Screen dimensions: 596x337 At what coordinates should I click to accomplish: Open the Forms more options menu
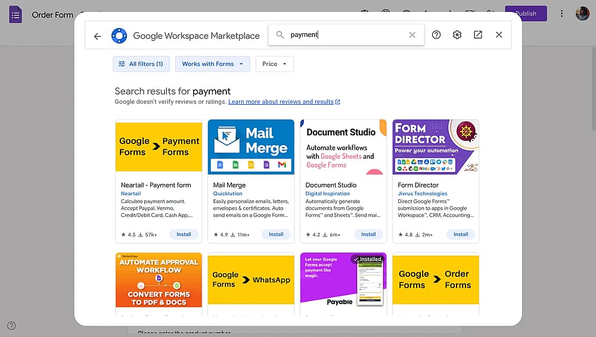coord(561,14)
